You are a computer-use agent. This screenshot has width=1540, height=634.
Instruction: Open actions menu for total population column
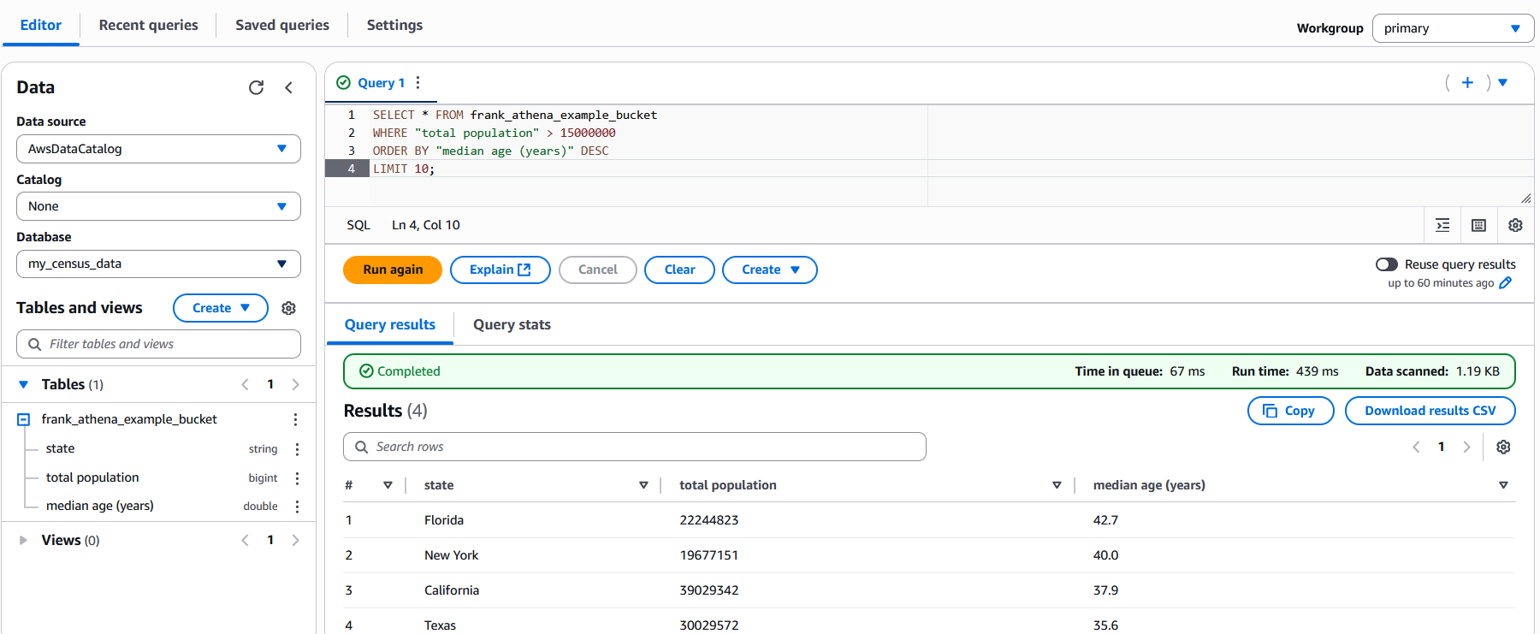pos(297,478)
